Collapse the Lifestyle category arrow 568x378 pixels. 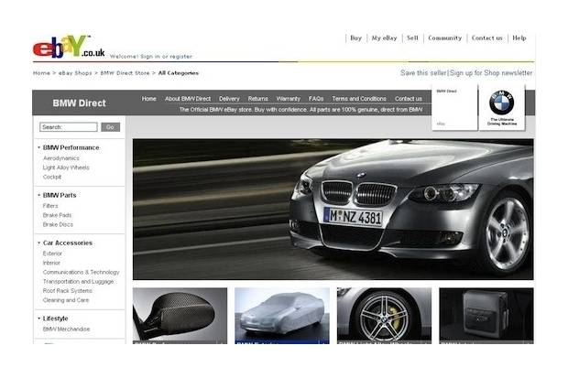[x=38, y=319]
